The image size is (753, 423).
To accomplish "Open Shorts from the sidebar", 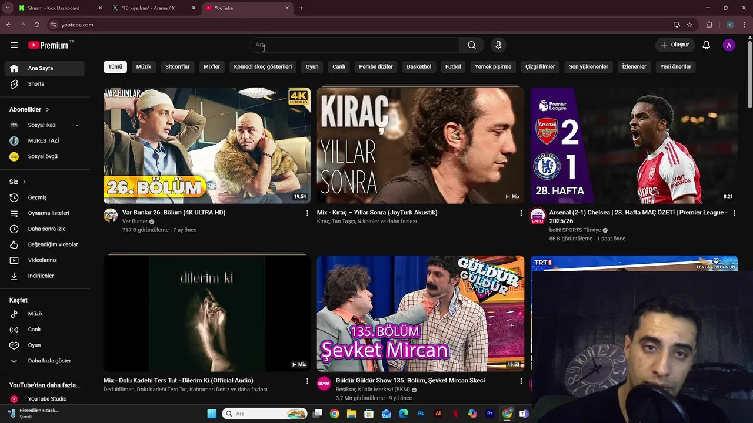I will [45, 84].
